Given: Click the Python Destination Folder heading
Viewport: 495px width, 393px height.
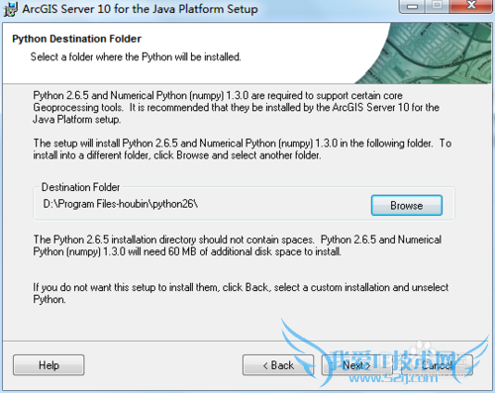Looking at the screenshot, I should pos(76,39).
